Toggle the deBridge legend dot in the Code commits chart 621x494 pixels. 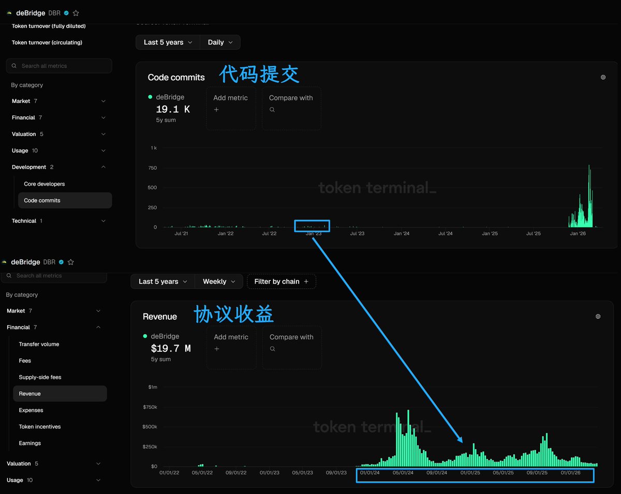pos(150,97)
